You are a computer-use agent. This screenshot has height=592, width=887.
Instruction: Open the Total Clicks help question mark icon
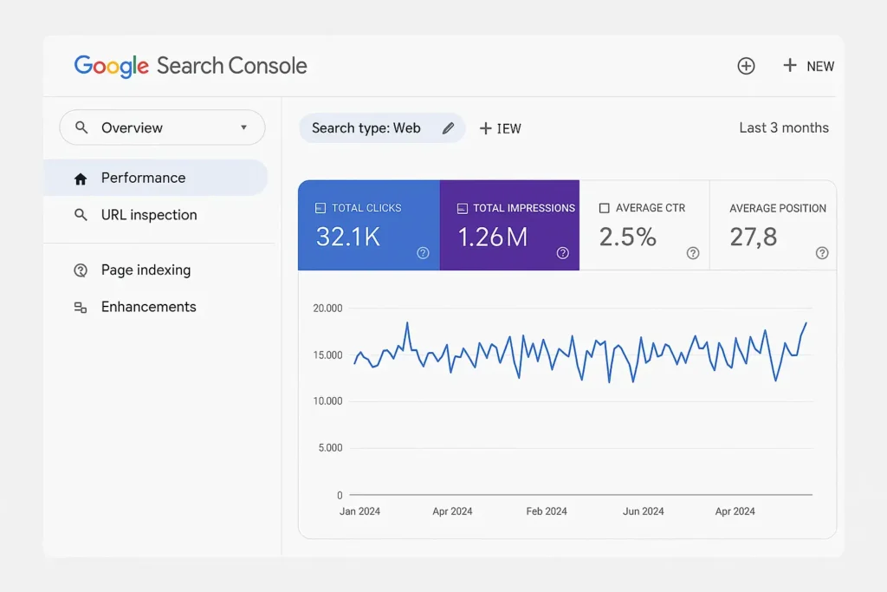pos(423,253)
